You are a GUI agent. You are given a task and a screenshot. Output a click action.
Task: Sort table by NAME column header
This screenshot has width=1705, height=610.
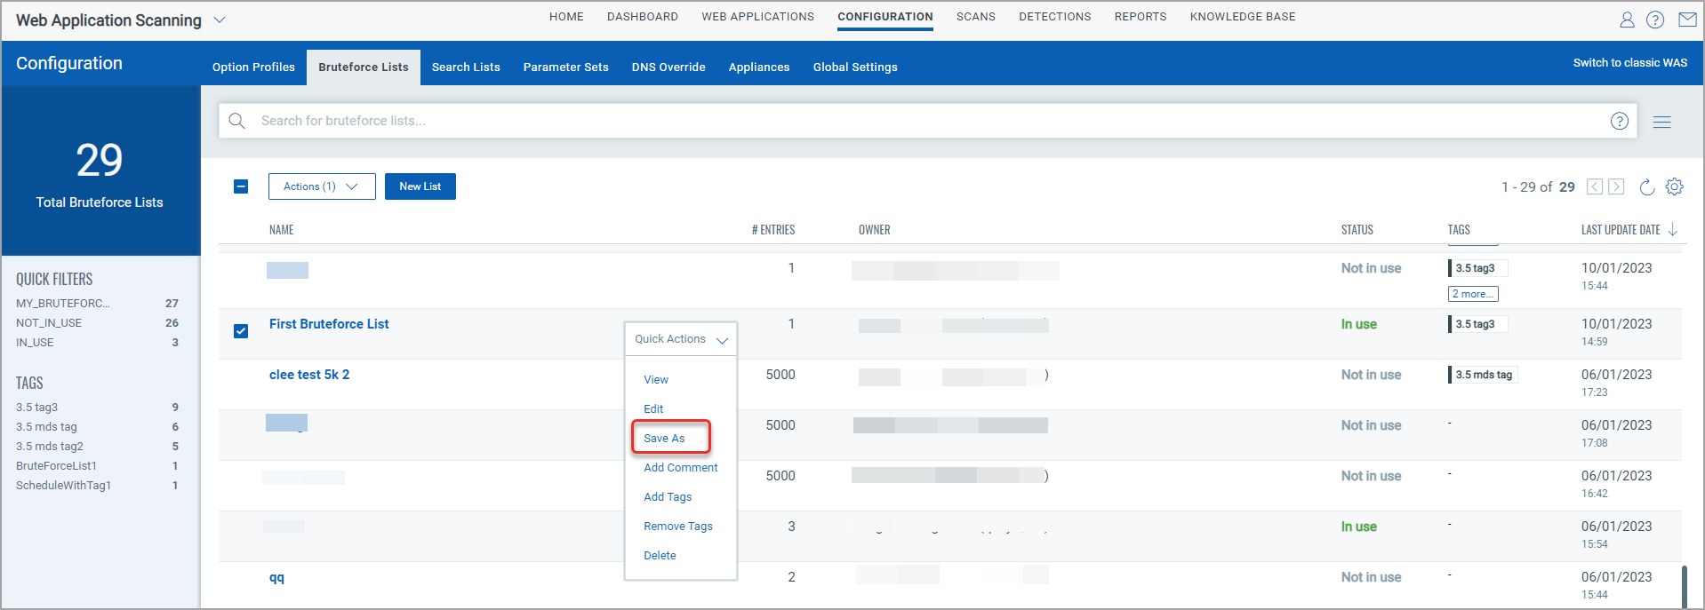tap(281, 230)
